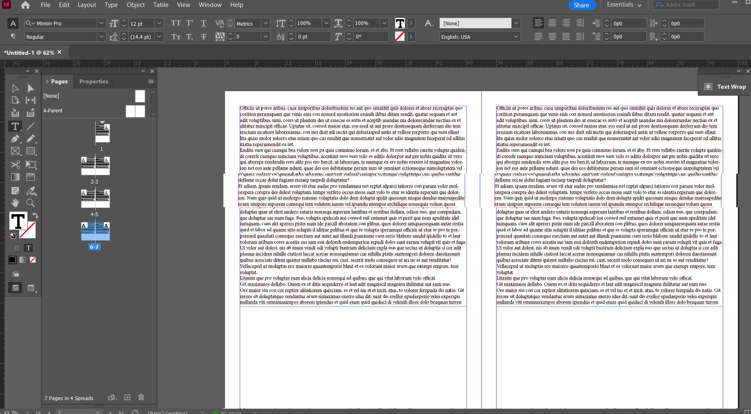Select the Rectangle Frame tool
751x414 pixels.
tap(15, 151)
